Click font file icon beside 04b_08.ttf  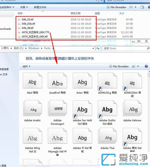pos(19,28)
